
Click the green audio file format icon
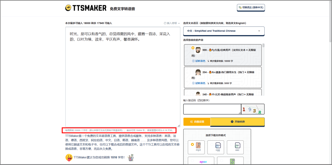click(232, 162)
